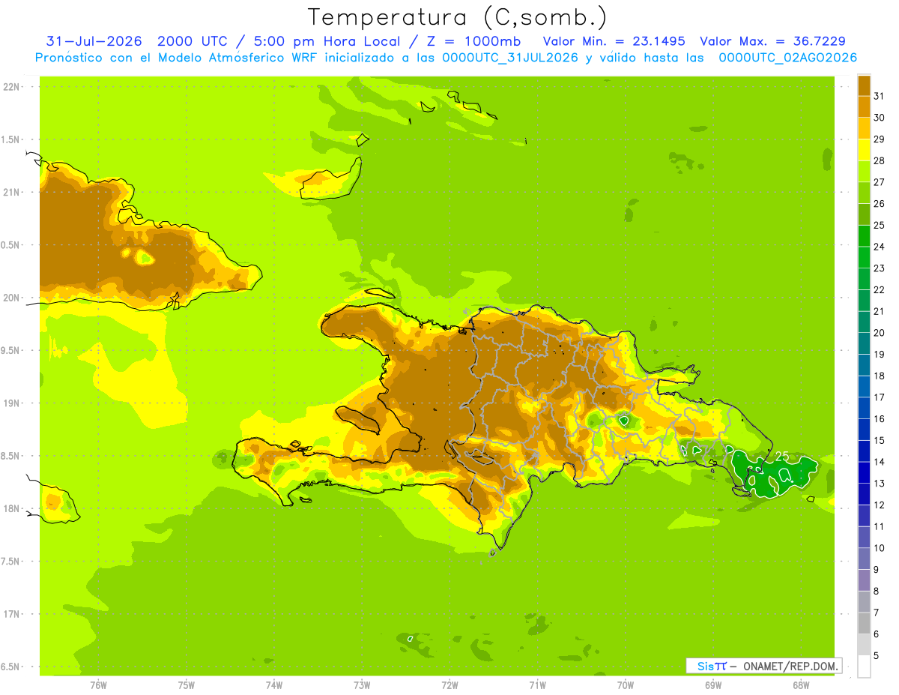This screenshot has width=899, height=695.
Task: Click the "72W" longitude axis label
Action: click(x=449, y=685)
